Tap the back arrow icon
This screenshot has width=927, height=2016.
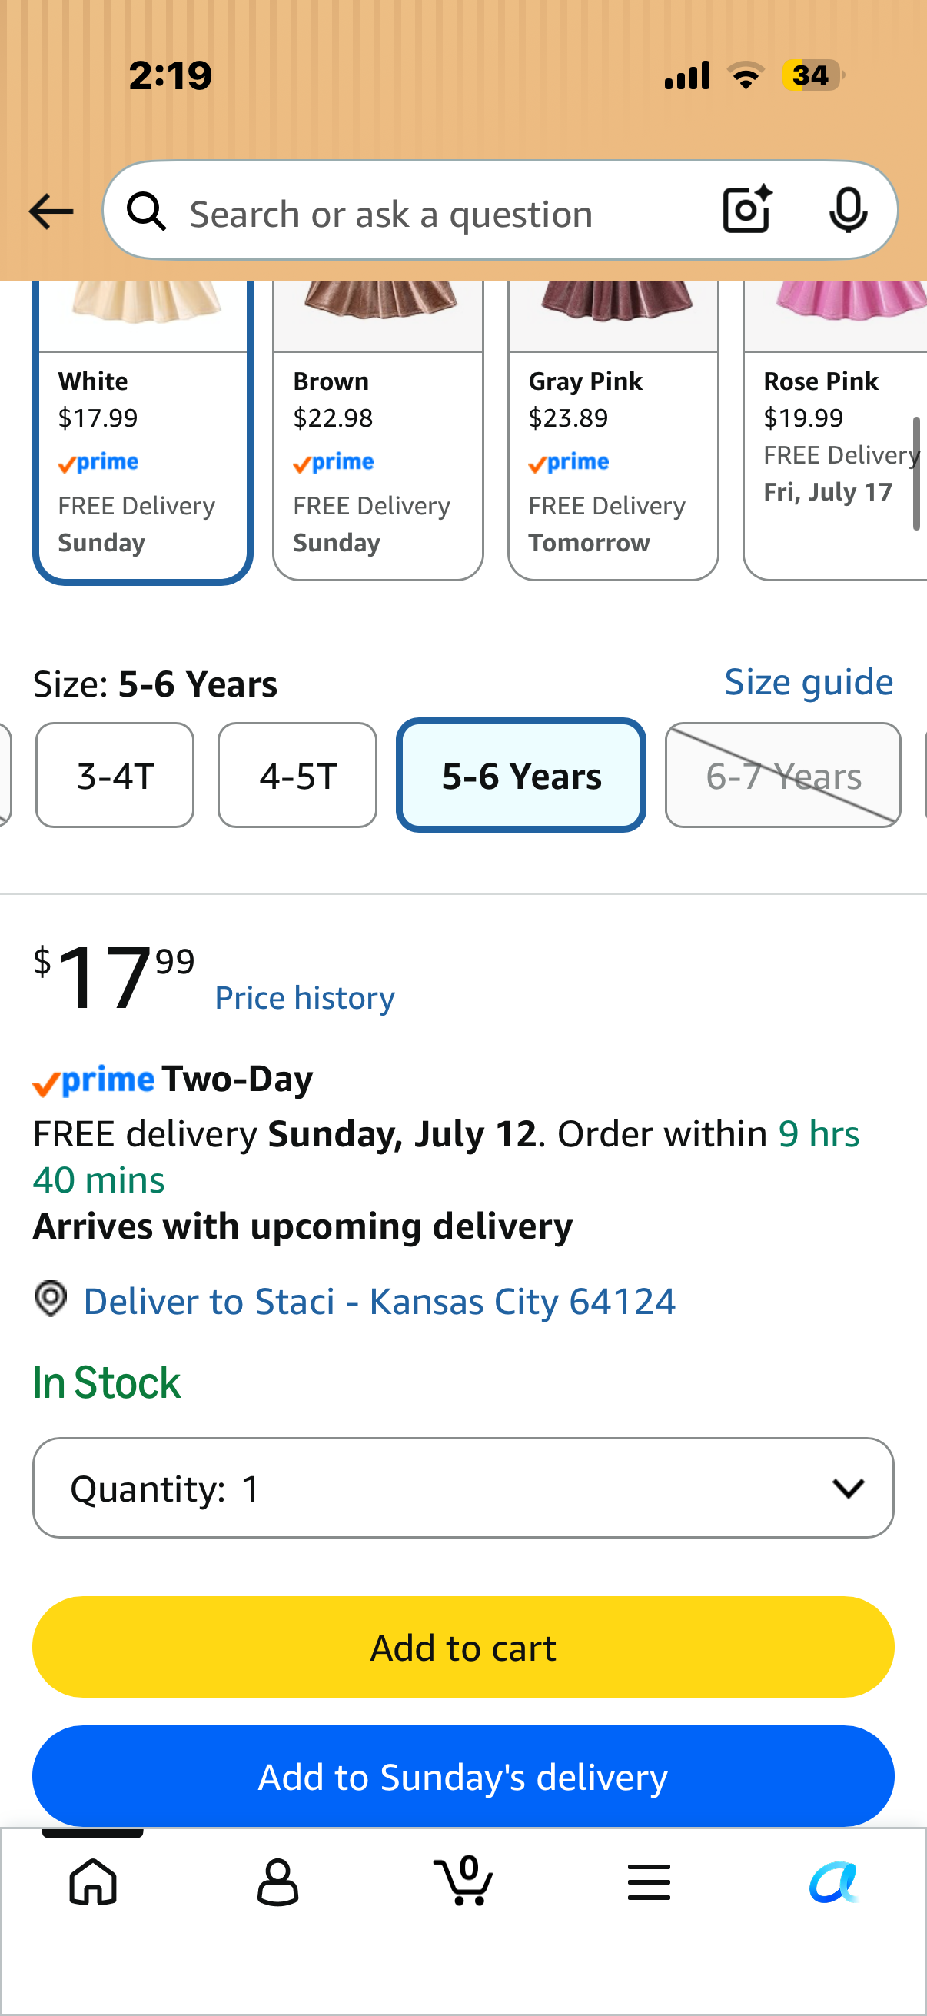[51, 212]
